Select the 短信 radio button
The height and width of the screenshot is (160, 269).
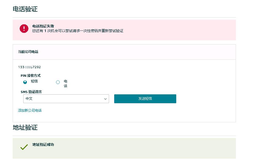25,82
